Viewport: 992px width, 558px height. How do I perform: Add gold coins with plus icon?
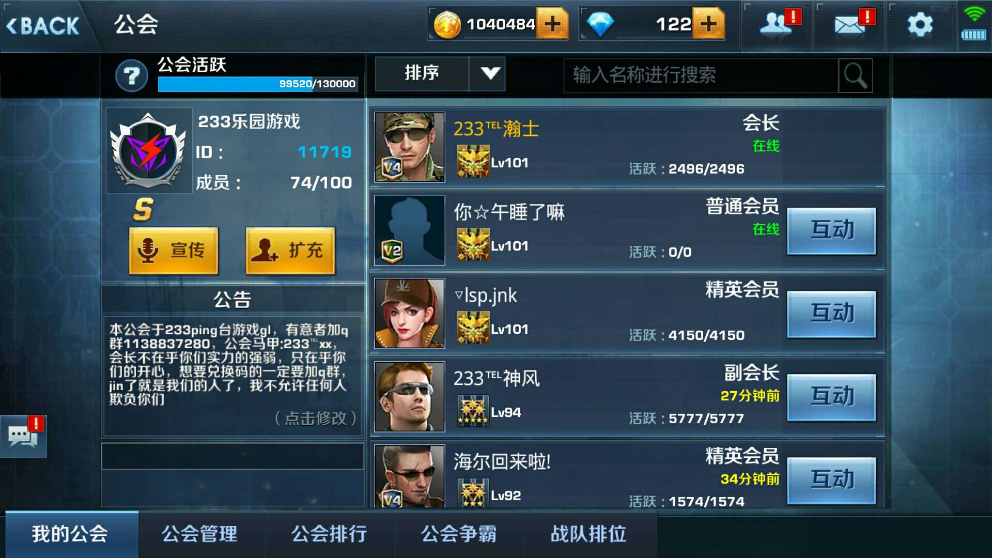pyautogui.click(x=552, y=24)
